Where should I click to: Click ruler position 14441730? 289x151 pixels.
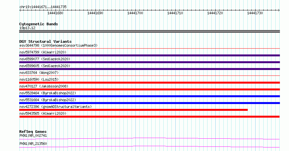coord(255,13)
